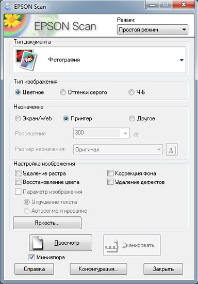
Task: Click the Фотография document type picture
Action: point(26,60)
